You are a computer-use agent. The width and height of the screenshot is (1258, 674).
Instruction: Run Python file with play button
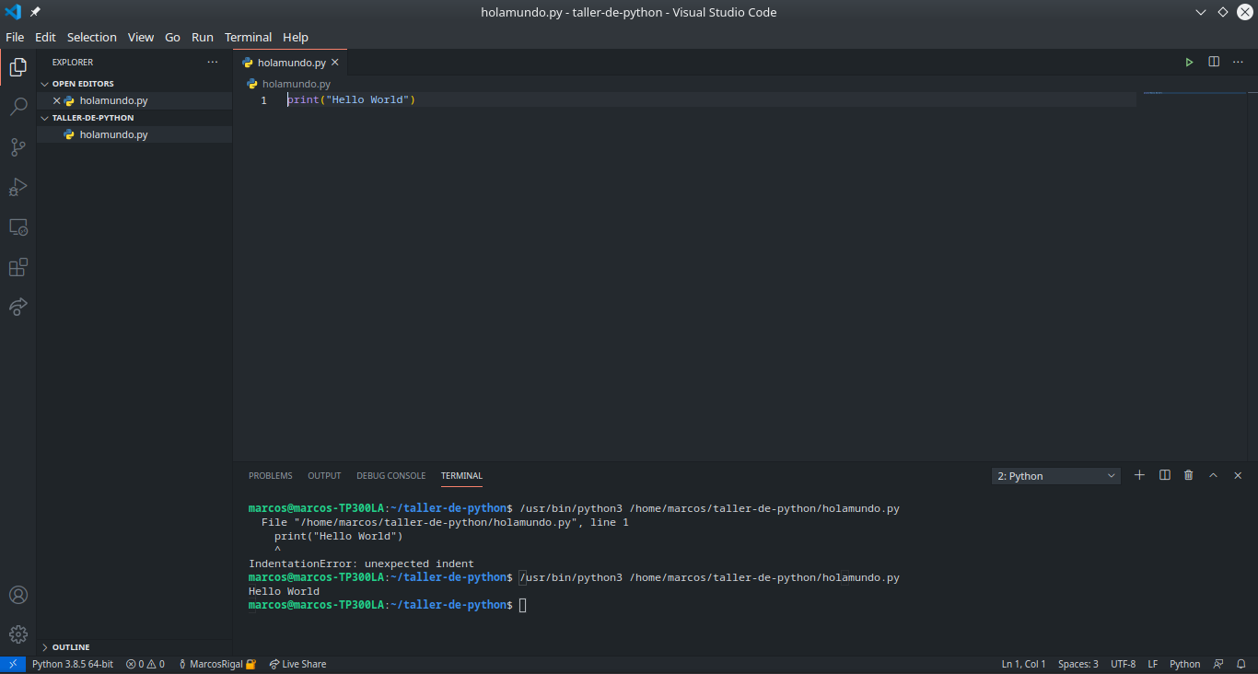1189,63
